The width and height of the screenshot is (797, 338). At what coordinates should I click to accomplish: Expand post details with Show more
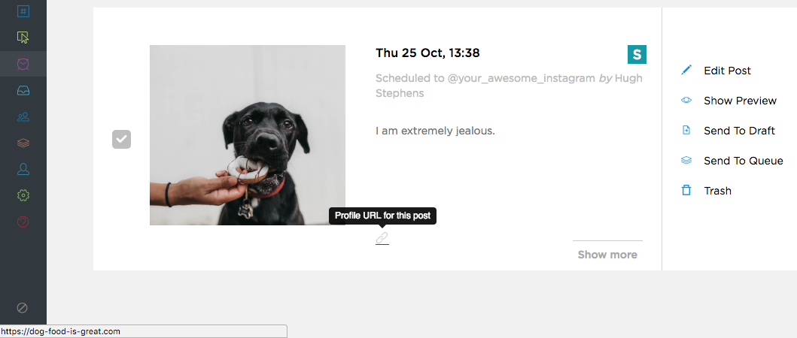click(607, 255)
